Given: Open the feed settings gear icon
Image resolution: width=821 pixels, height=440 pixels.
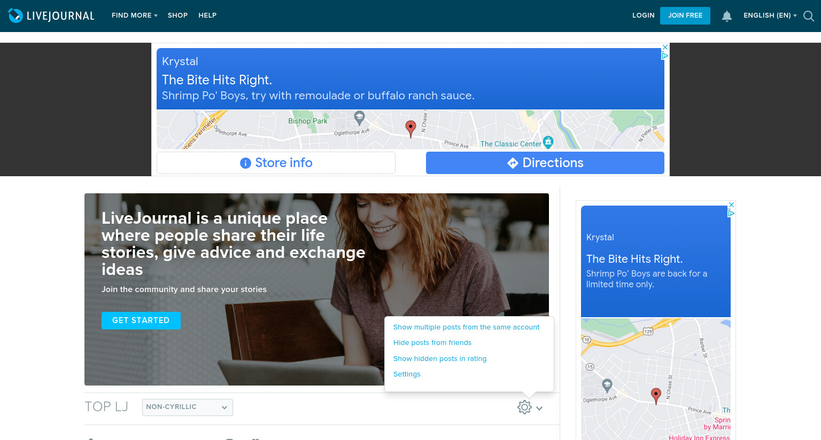Looking at the screenshot, I should click(524, 407).
